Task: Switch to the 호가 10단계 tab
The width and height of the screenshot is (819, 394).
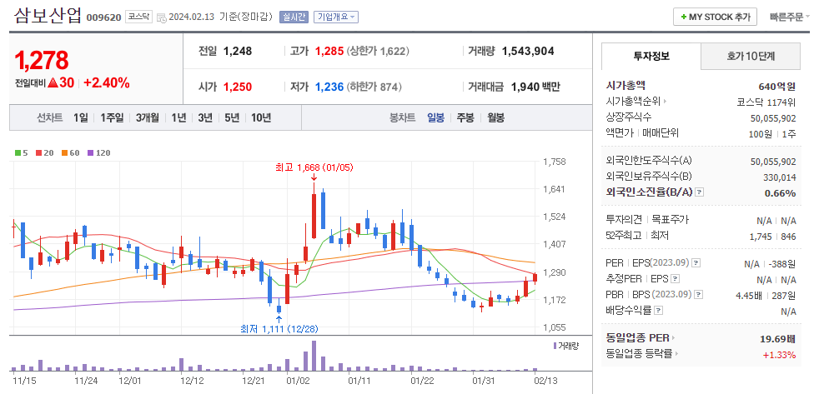Action: 750,56
